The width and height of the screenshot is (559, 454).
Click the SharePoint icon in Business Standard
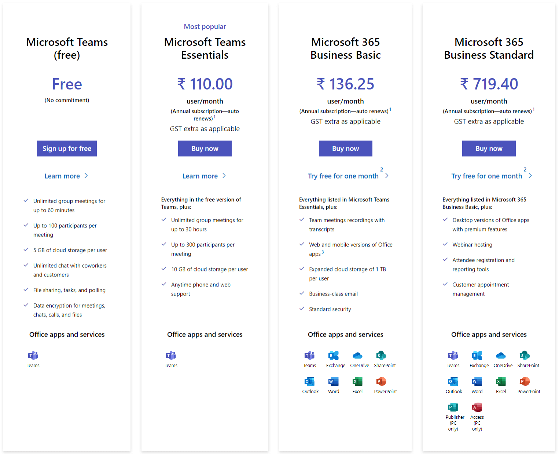pyautogui.click(x=525, y=355)
